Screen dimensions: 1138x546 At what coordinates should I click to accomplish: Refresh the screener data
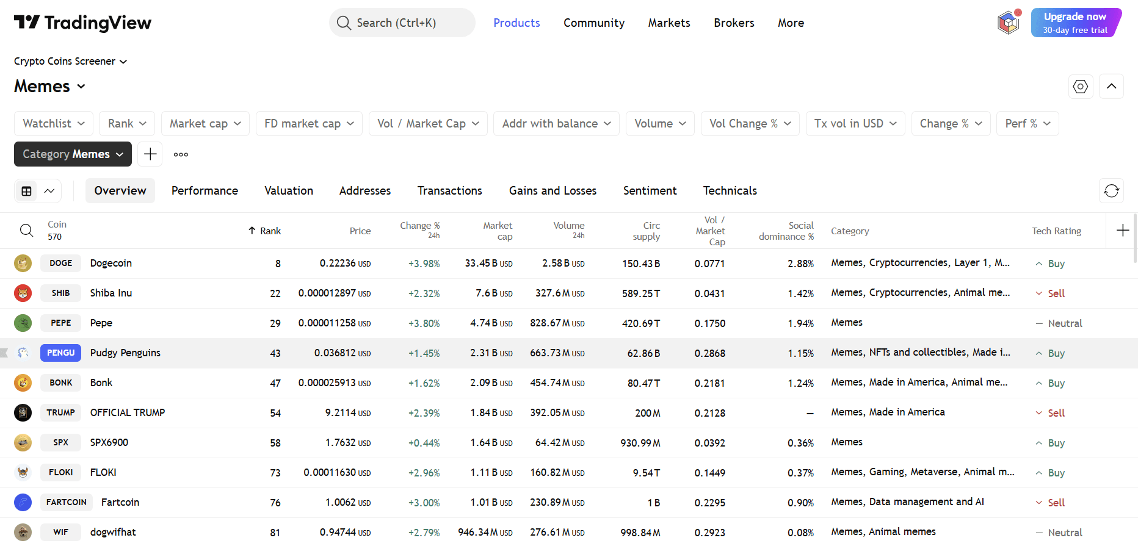point(1111,191)
